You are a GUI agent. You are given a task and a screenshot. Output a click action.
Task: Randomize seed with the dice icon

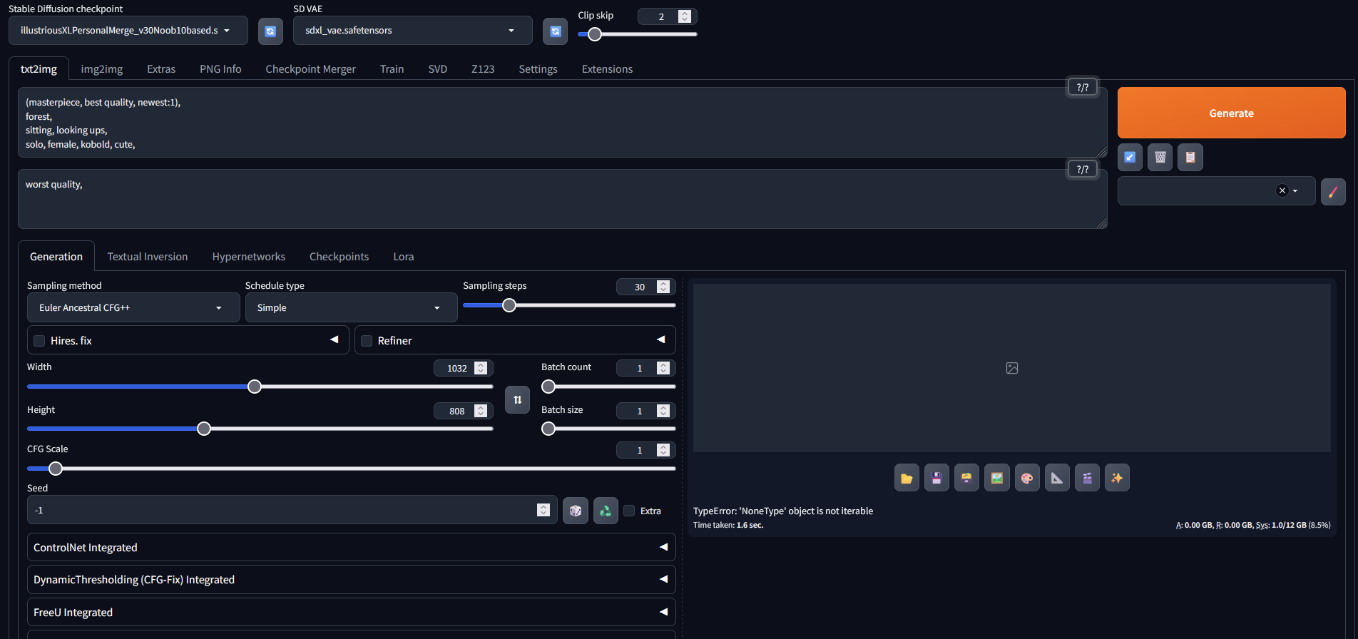coord(575,511)
